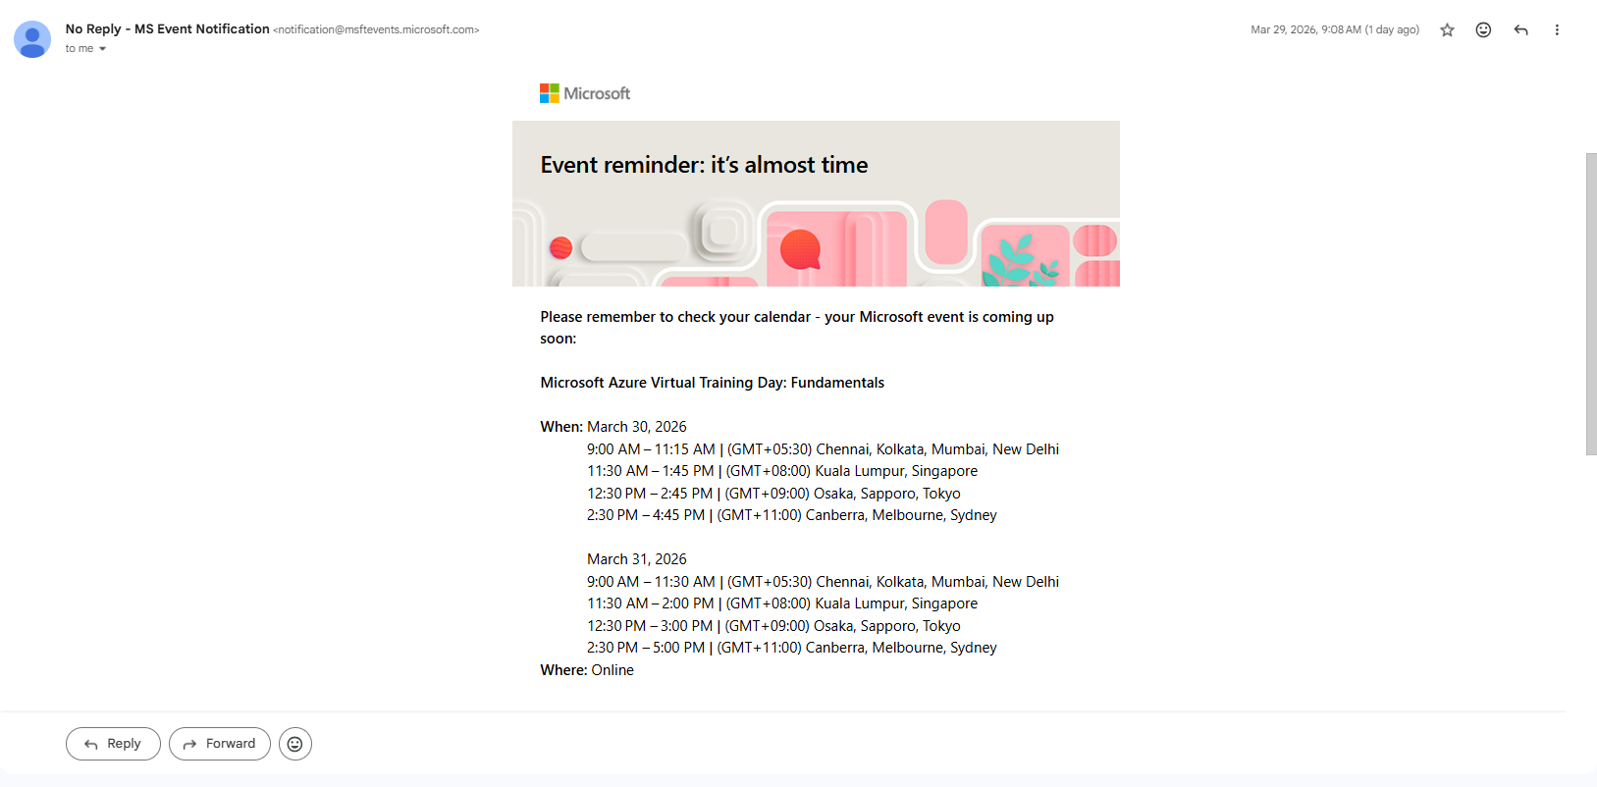The height and width of the screenshot is (787, 1597).
Task: Select the sender name 'No Reply - MS Event Notification'
Action: point(168,29)
